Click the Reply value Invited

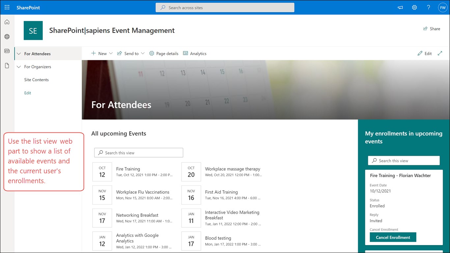point(376,221)
